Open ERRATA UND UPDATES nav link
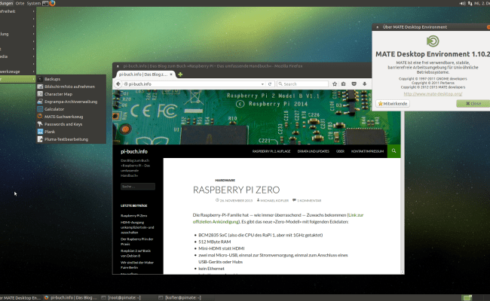The height and width of the screenshot is (301, 490). [313, 151]
